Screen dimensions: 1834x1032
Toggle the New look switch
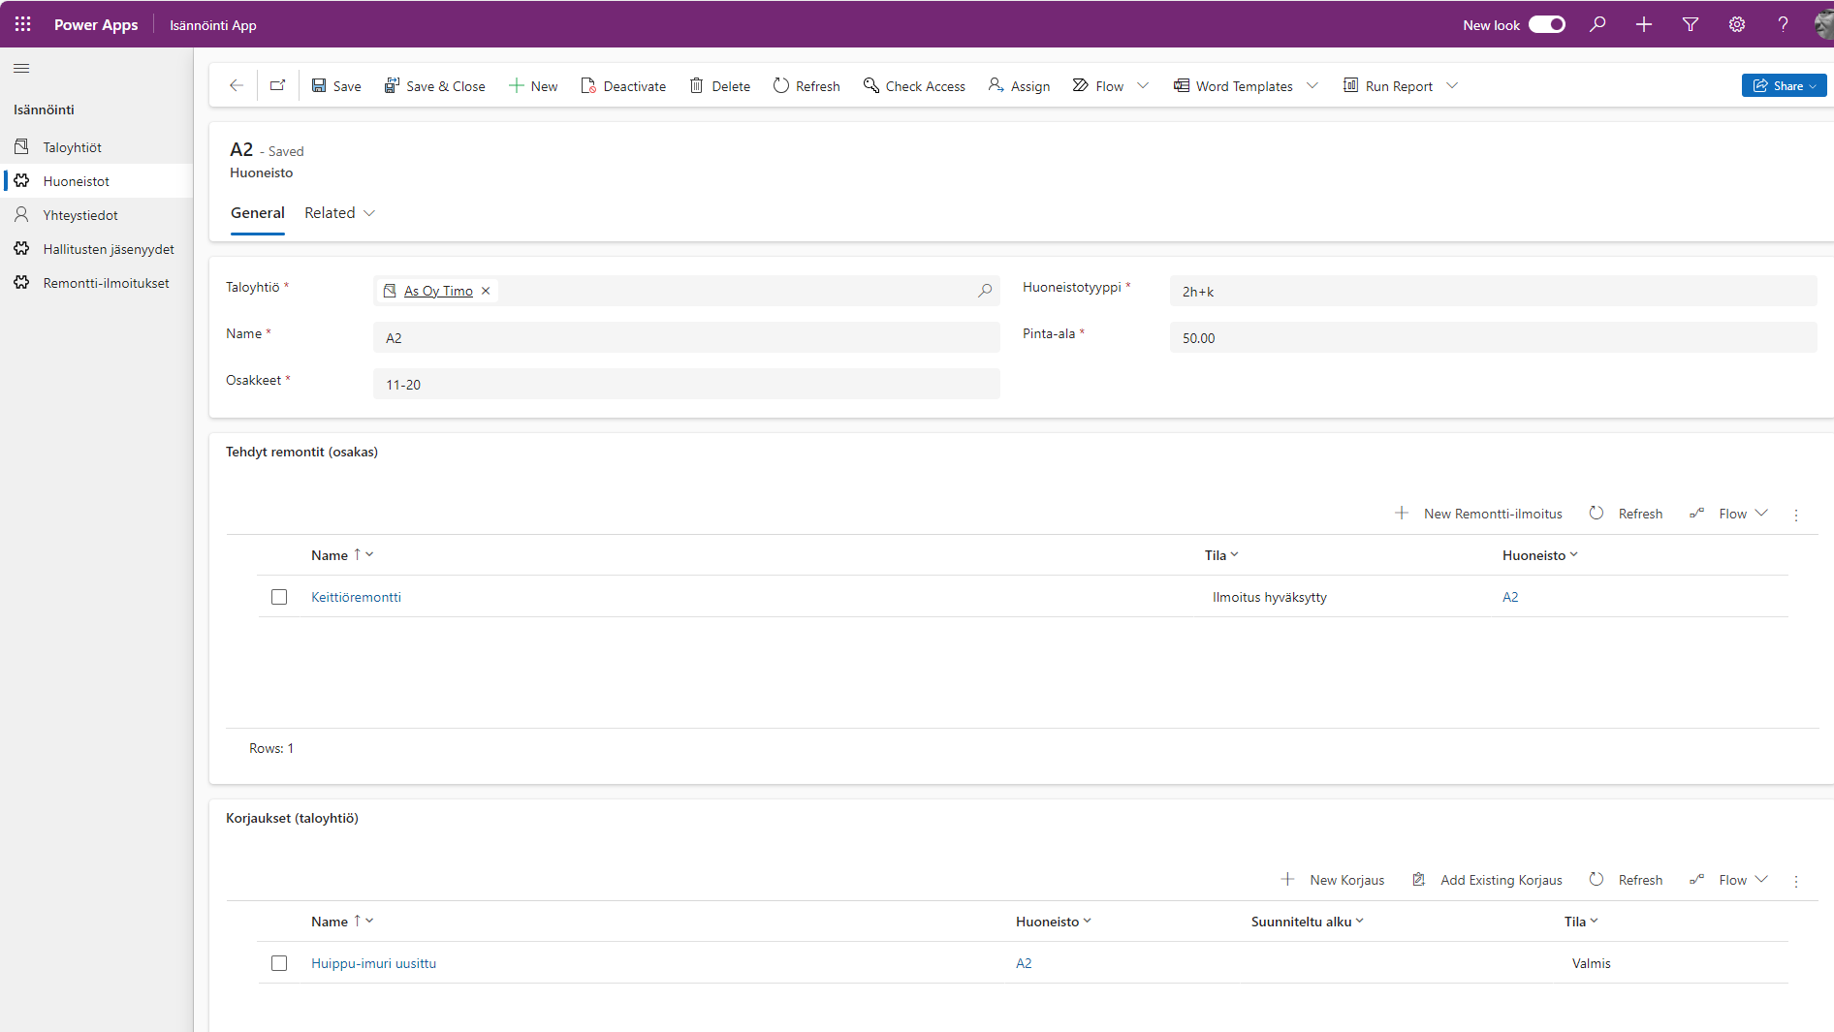[1546, 24]
